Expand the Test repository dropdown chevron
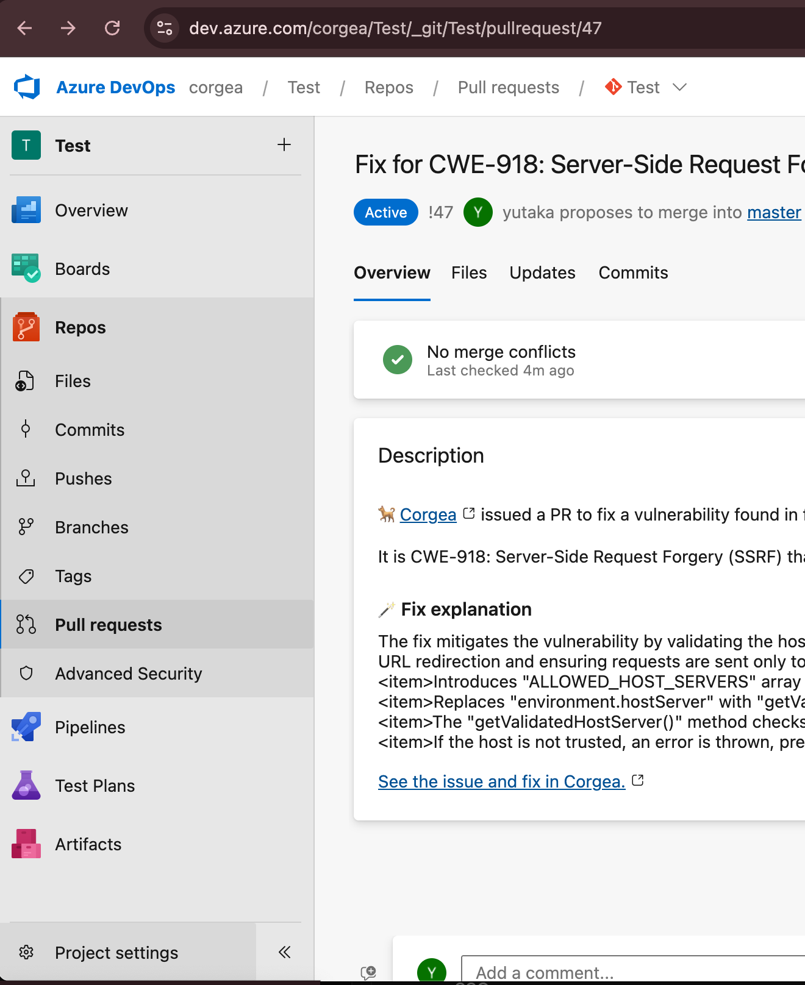The image size is (805, 985). click(680, 87)
